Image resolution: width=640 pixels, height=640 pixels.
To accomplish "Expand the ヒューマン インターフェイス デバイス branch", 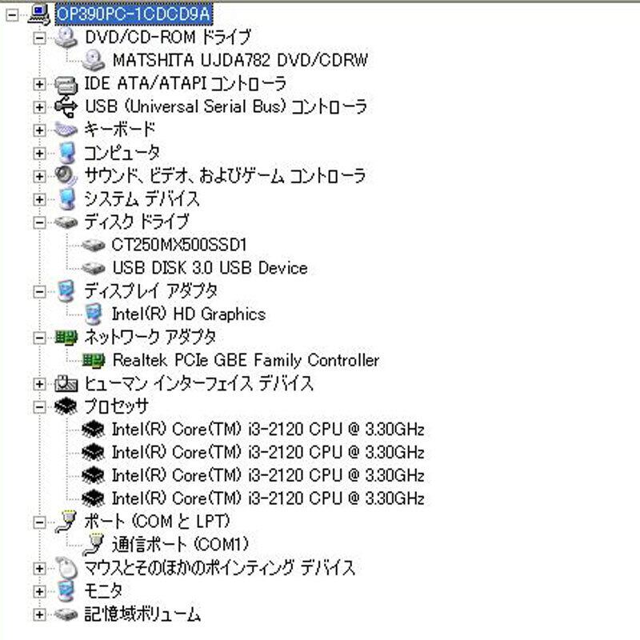I will tap(39, 384).
